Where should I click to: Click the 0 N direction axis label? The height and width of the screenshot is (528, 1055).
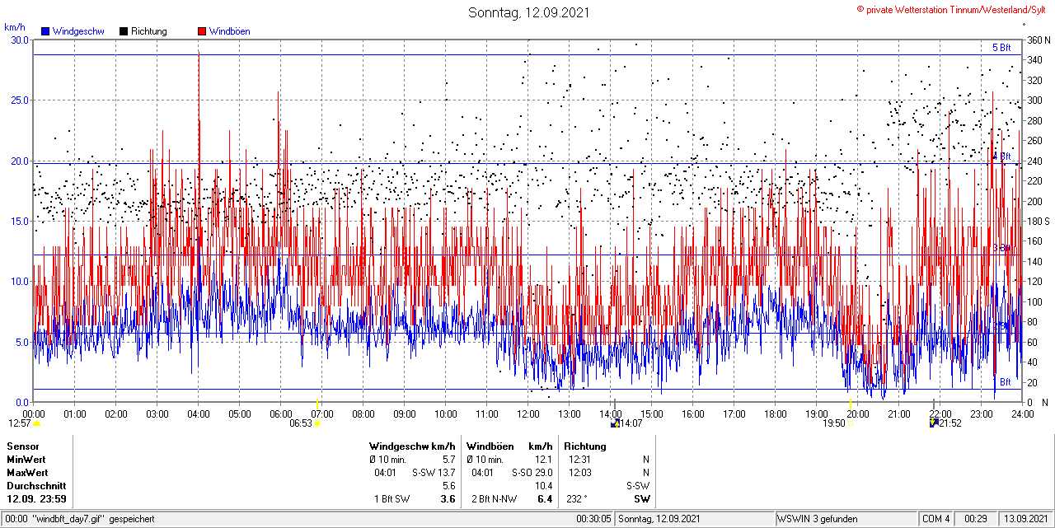coord(1038,402)
